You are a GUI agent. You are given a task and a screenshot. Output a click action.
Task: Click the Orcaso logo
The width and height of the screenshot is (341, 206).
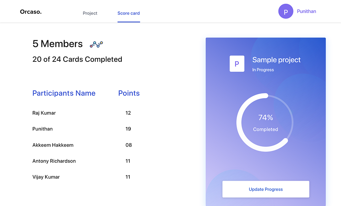coord(31,12)
